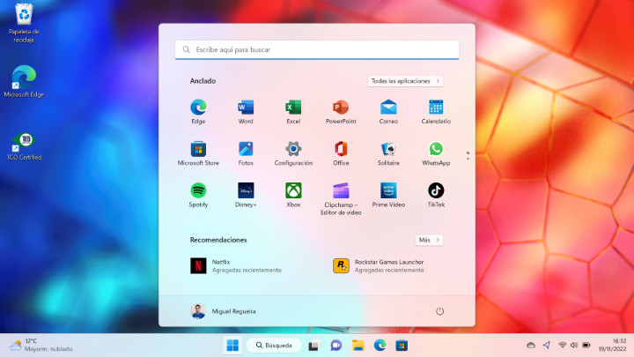
Task: Launch the Fotos app
Action: (x=246, y=153)
